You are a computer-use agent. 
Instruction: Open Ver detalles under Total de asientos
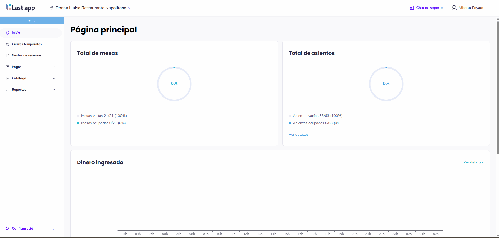[298, 134]
